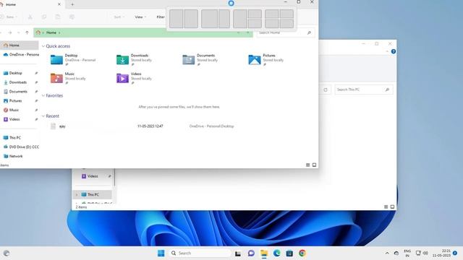Open Task View from the taskbar

click(238, 253)
